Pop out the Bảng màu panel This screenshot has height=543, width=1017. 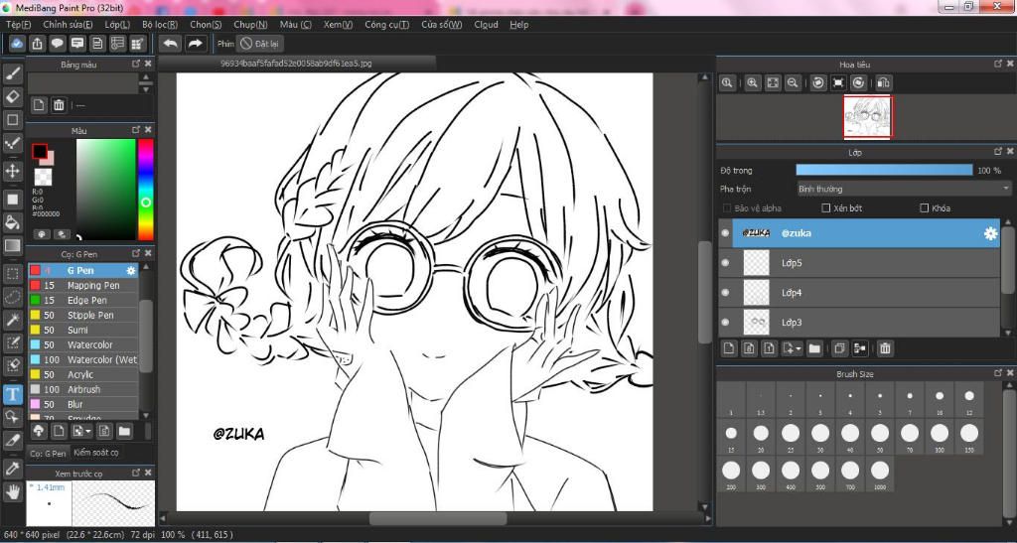[135, 64]
